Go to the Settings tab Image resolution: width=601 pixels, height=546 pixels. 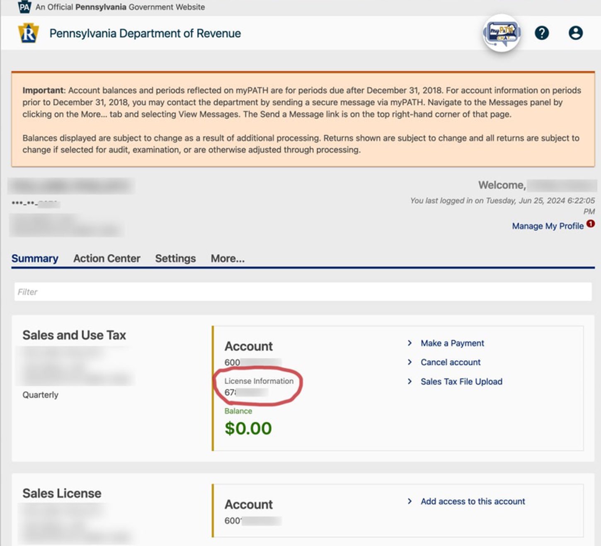pos(175,259)
